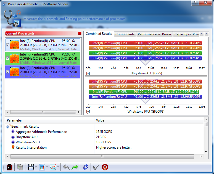
Task: Open the line graph dropdown arrow
Action: click(x=58, y=167)
